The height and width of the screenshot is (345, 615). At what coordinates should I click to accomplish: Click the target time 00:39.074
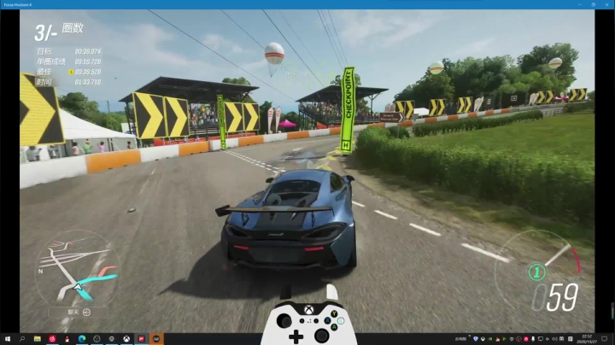(88, 51)
